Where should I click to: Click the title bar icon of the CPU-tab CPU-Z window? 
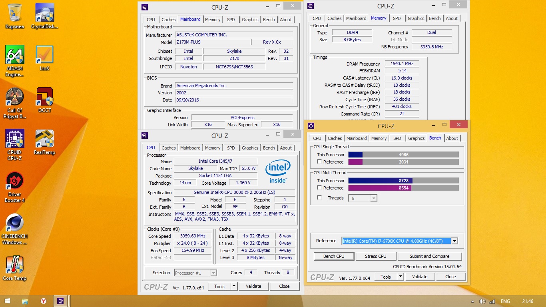145,136
